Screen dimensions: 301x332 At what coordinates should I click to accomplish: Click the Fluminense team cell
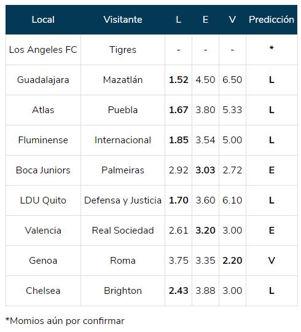[x=43, y=140]
